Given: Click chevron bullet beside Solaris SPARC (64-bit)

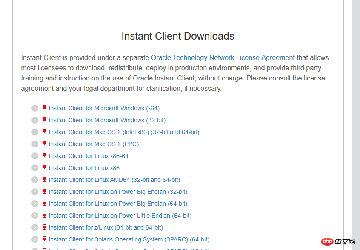Looking at the screenshot, I should tap(35, 240).
